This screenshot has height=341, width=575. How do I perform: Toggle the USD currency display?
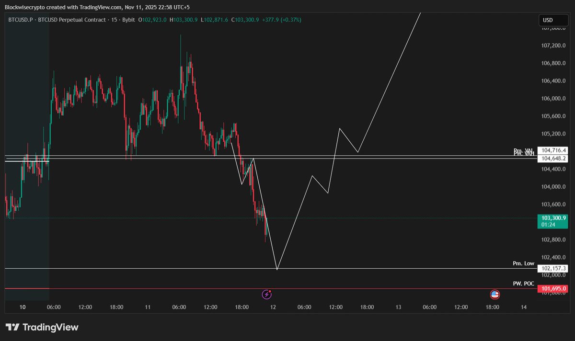553,20
